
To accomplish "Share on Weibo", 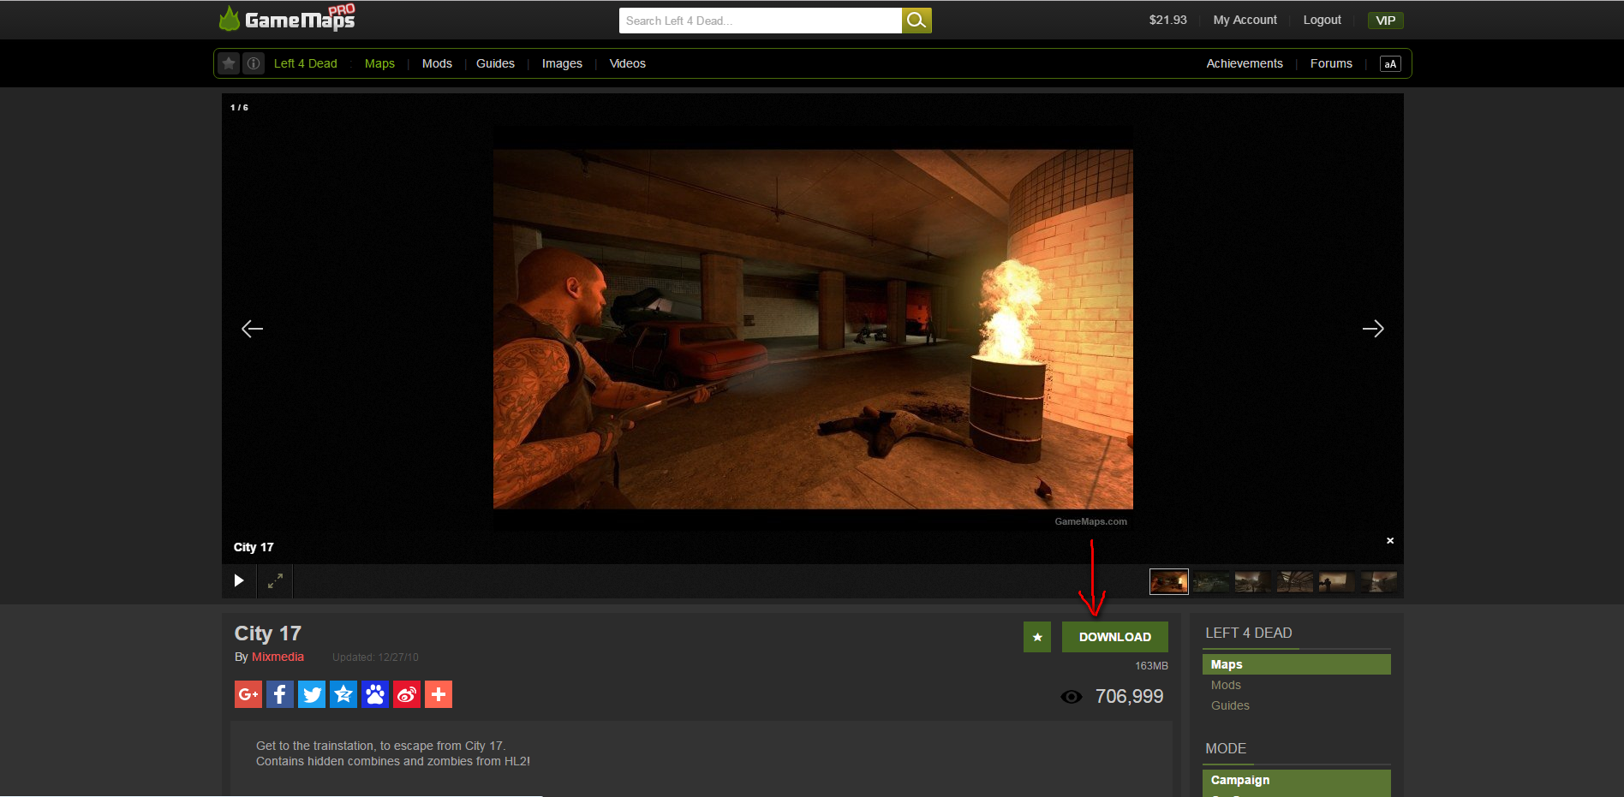I will (x=407, y=694).
